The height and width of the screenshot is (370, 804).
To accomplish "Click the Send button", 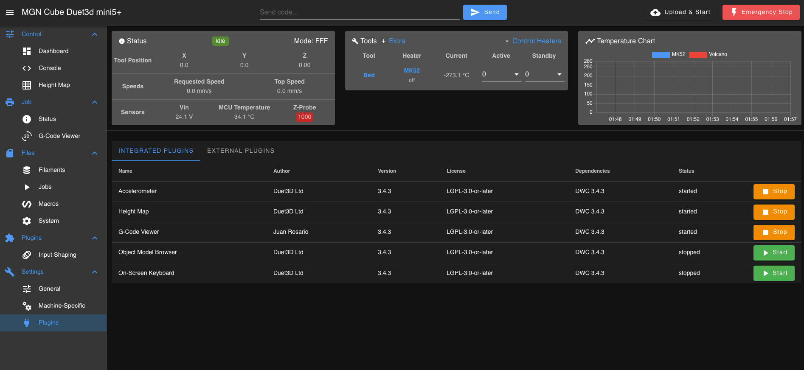I will [485, 12].
